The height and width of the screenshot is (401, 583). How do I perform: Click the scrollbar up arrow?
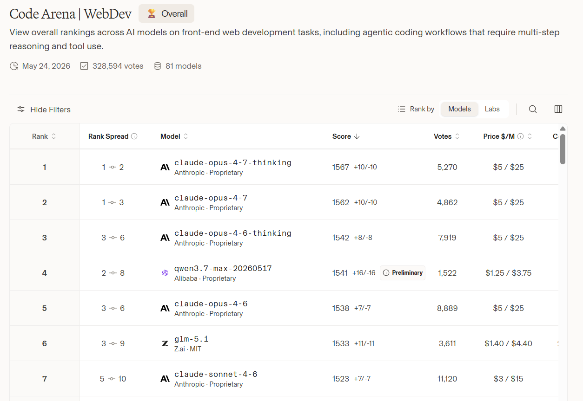coord(563,129)
